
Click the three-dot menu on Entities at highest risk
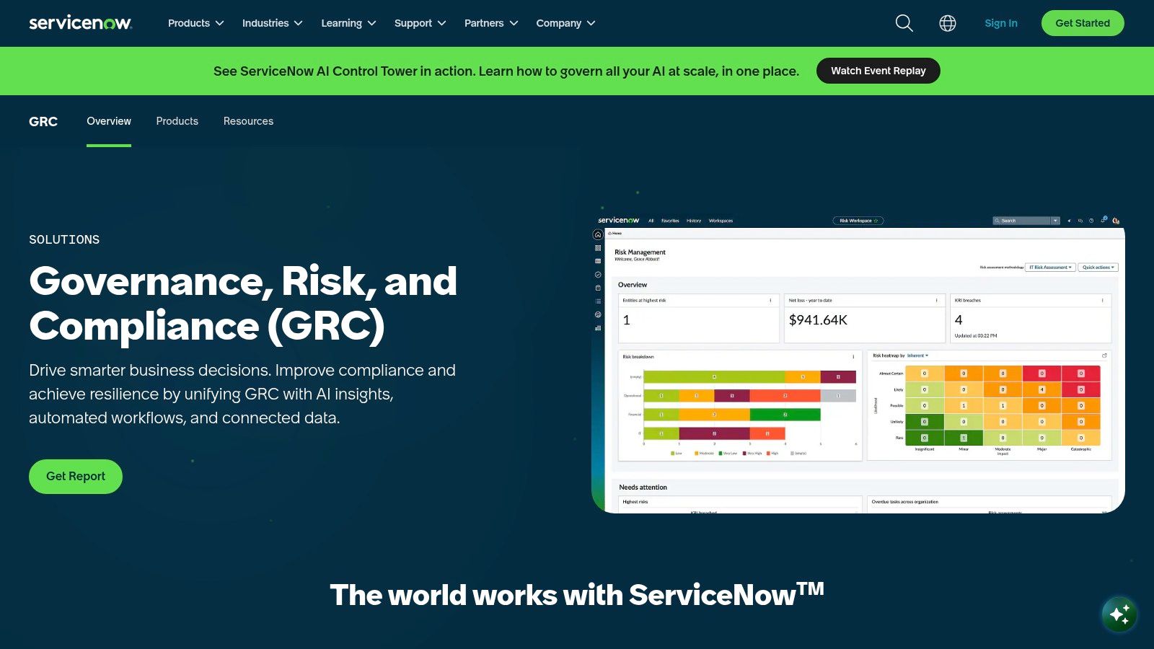pyautogui.click(x=770, y=301)
